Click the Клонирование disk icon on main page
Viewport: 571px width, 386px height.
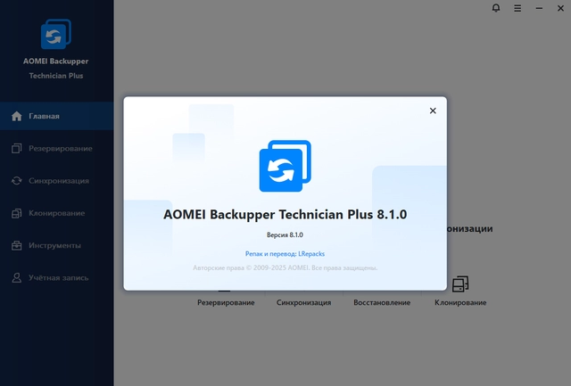tap(460, 283)
